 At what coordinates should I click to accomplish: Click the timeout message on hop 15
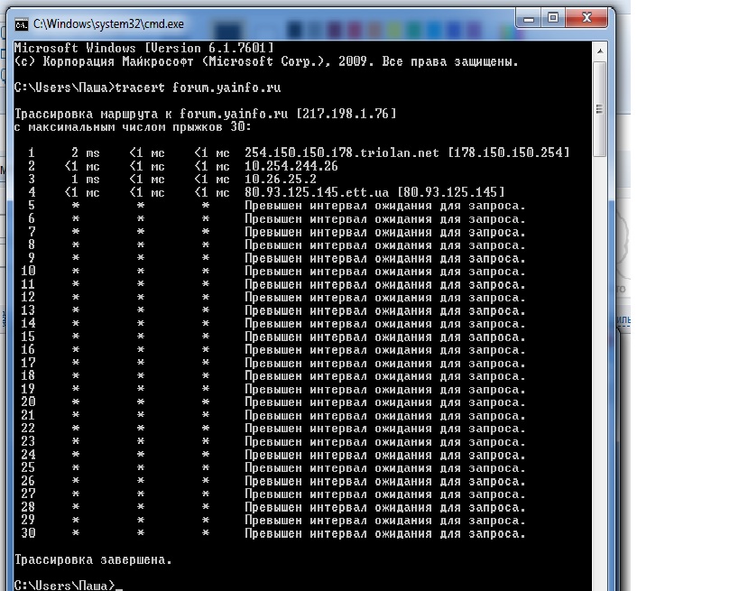click(x=384, y=337)
